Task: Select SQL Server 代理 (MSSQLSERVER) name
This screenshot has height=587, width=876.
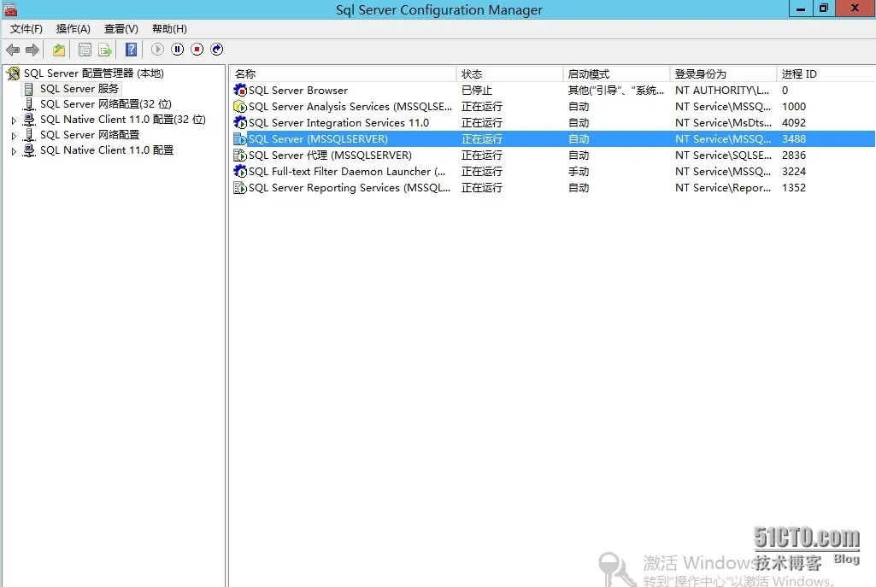Action: (330, 155)
